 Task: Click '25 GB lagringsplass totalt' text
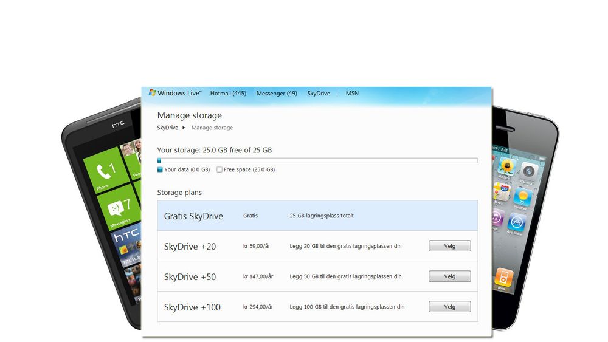pyautogui.click(x=322, y=216)
